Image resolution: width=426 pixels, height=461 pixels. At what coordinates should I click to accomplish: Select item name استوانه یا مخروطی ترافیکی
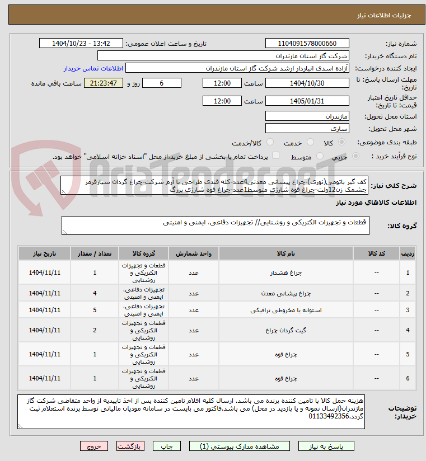click(285, 310)
